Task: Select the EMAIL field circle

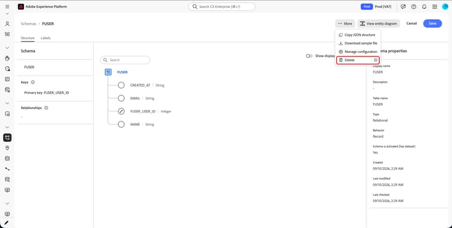Action: coord(121,98)
